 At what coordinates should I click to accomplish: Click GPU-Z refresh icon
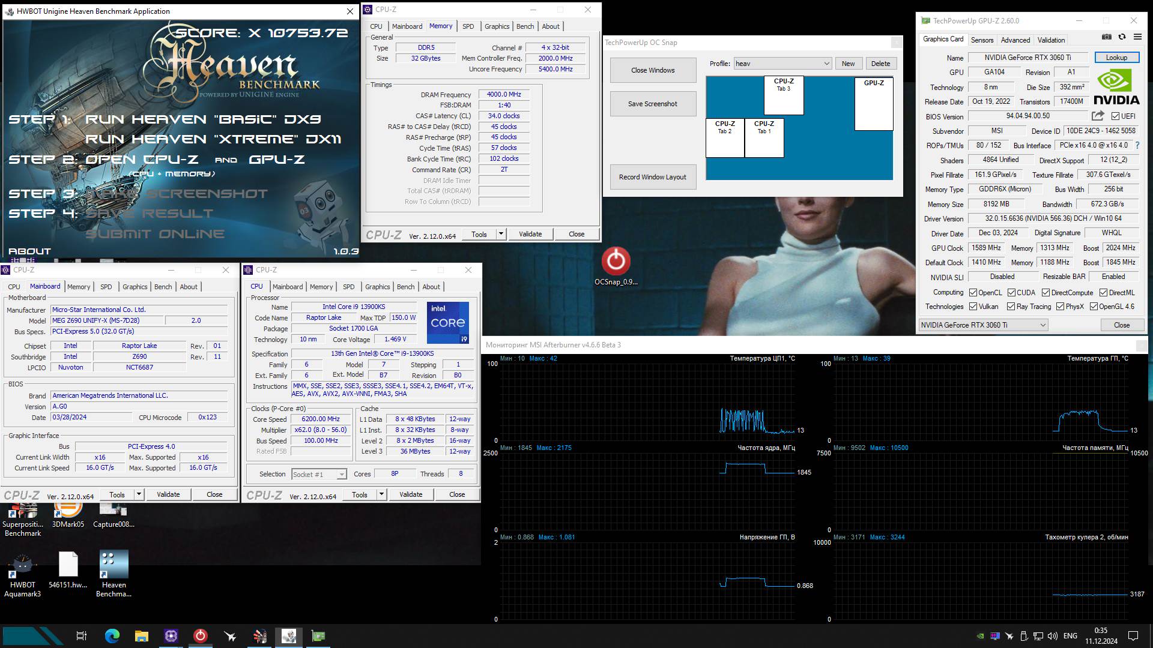1122,37
